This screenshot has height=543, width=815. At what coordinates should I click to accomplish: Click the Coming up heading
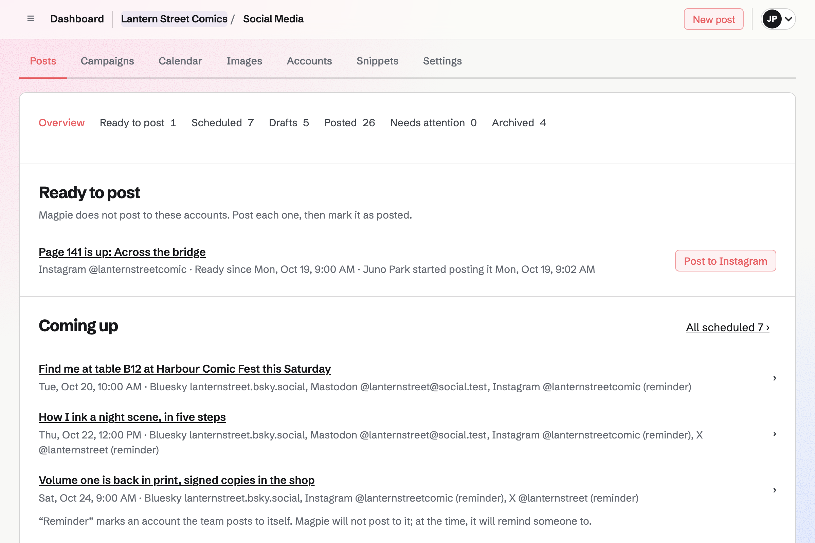click(78, 326)
